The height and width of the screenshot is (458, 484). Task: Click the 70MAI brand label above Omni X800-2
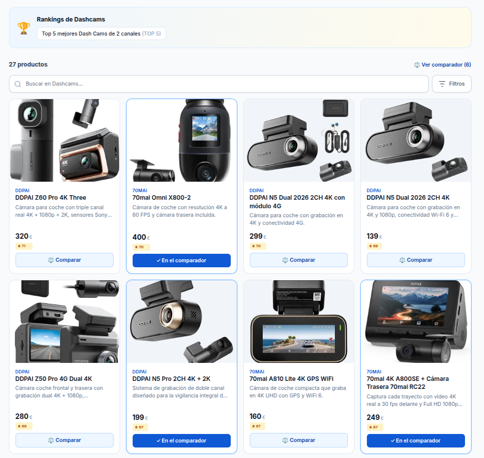tap(140, 191)
